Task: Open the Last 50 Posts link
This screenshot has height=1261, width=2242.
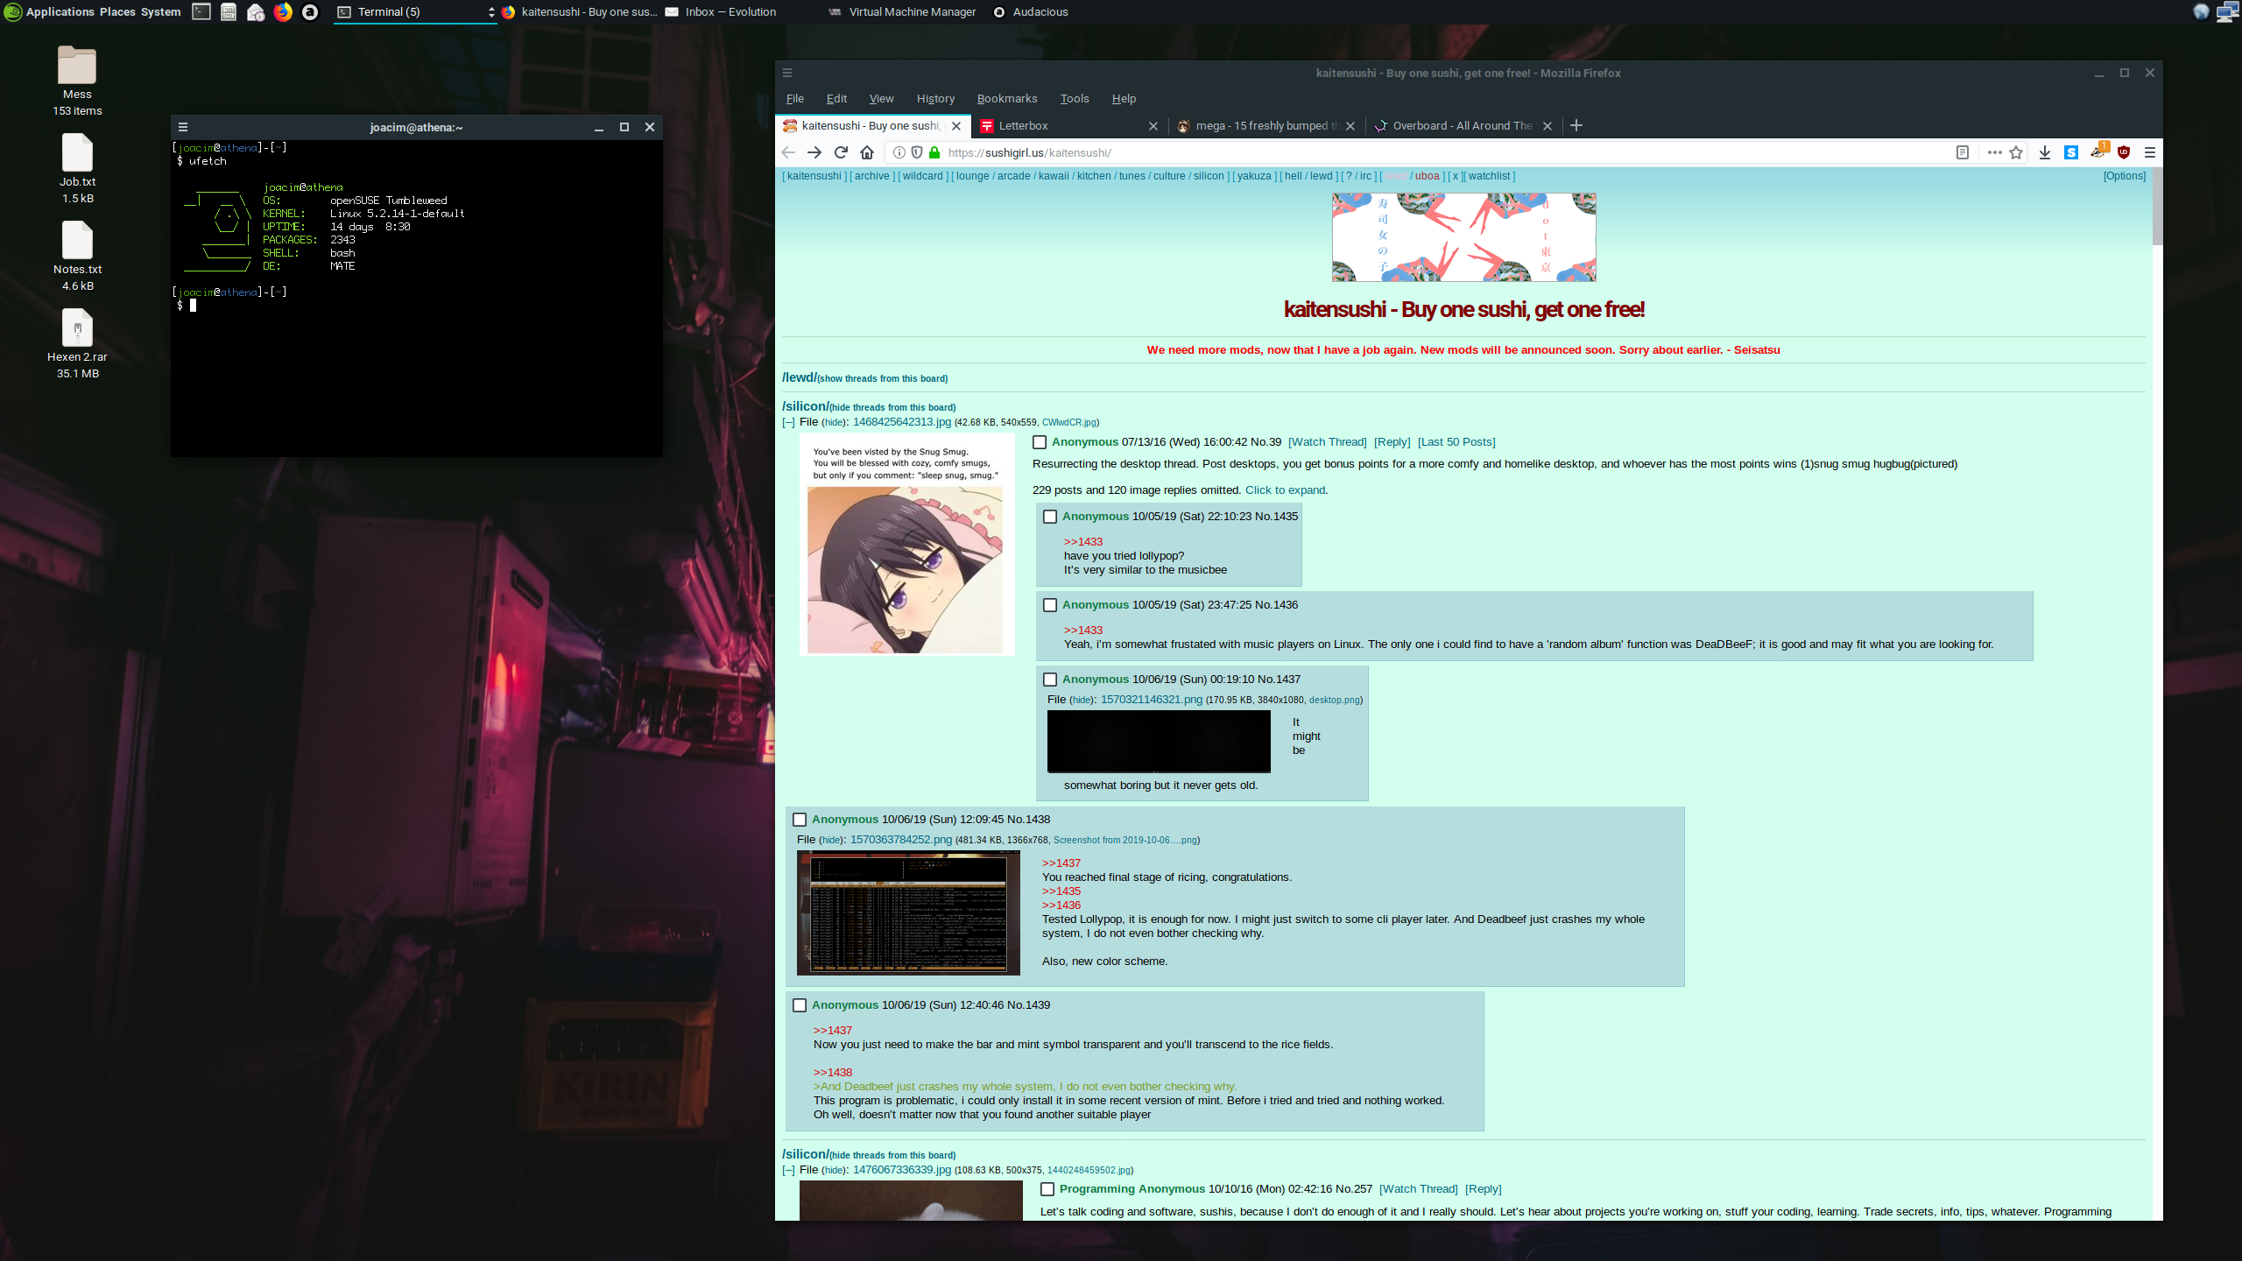Action: pos(1456,442)
